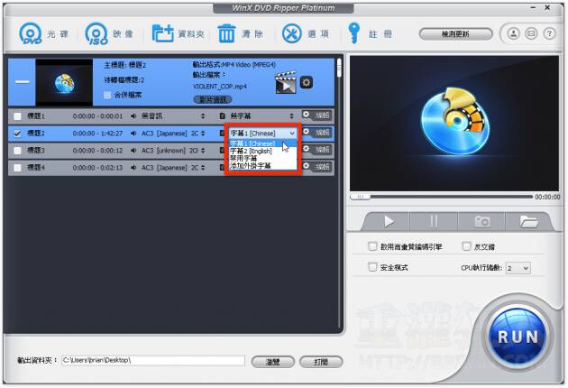Open 無字幕 subtitle selector on 標題1
The height and width of the screenshot is (388, 568).
[262, 116]
